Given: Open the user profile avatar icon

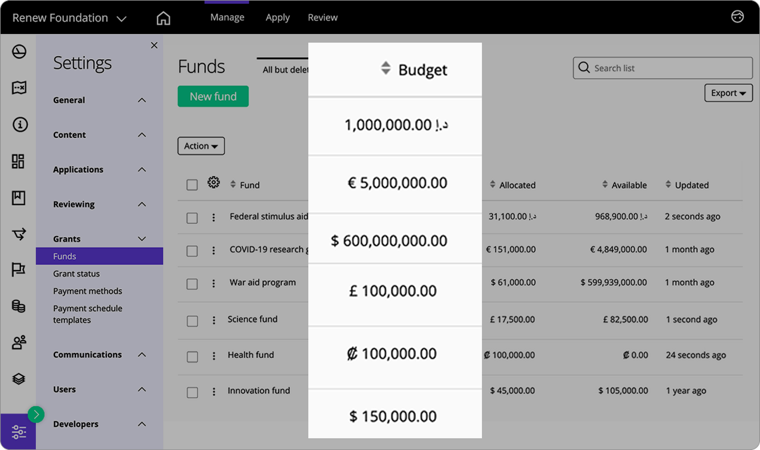Looking at the screenshot, I should pos(737,17).
